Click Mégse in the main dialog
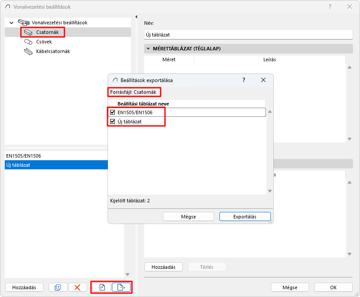The image size is (360, 297). point(290,287)
